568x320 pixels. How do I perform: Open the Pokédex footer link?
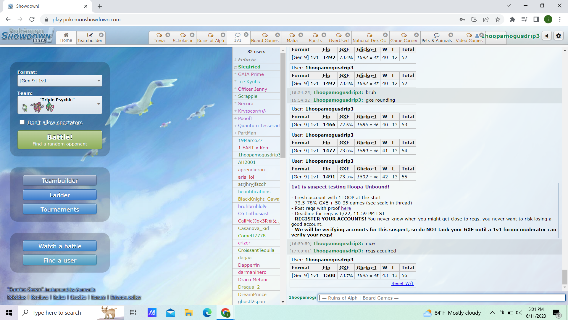tap(17, 297)
